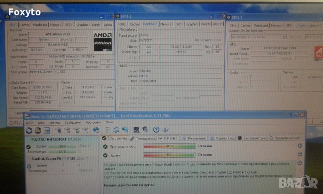Click the help icon beside the Здраве bar
This screenshot has width=323, height=194.
click(x=300, y=155)
